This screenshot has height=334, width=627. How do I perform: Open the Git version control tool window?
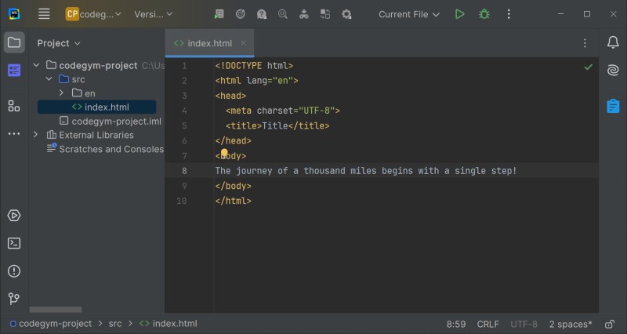pyautogui.click(x=14, y=298)
